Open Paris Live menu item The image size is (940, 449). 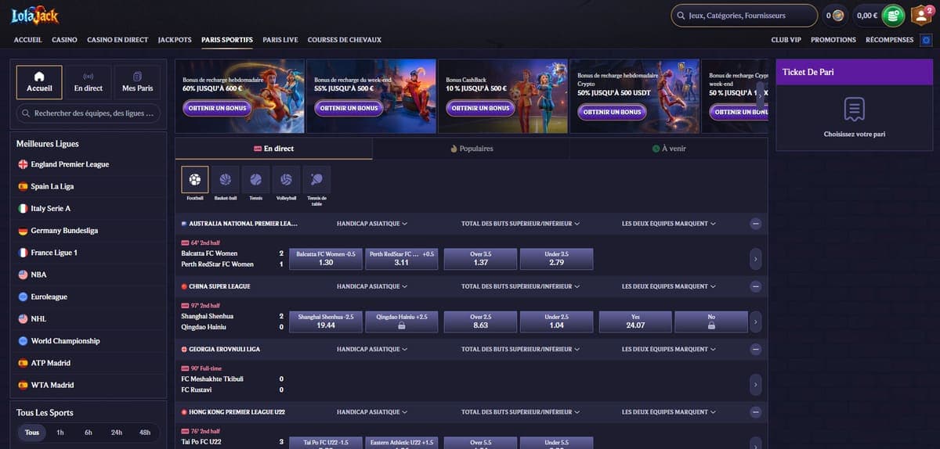[x=280, y=40]
